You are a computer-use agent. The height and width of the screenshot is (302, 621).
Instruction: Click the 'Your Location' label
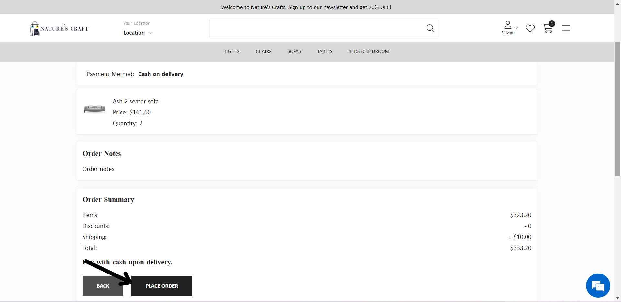(x=137, y=23)
